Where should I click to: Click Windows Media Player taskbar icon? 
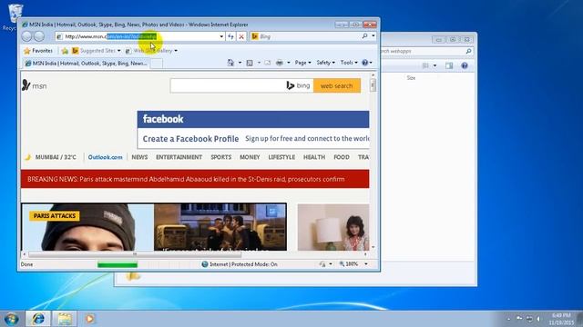[89, 319]
